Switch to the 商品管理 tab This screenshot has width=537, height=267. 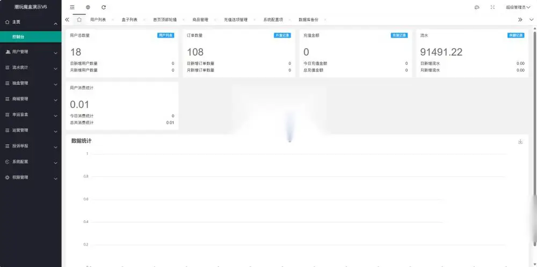(x=200, y=20)
